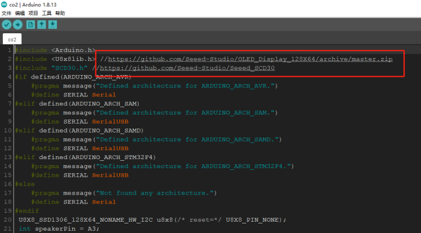Click the "SCD30.h" include text

coord(69,68)
